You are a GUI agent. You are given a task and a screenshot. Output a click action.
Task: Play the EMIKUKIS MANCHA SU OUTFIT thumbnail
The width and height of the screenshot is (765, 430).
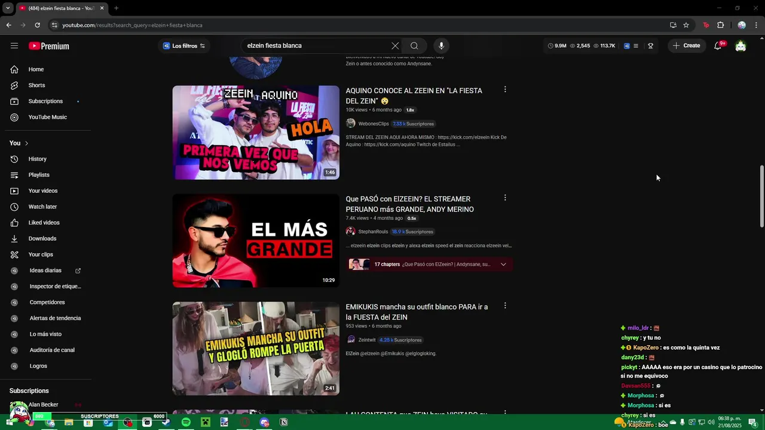coord(256,349)
